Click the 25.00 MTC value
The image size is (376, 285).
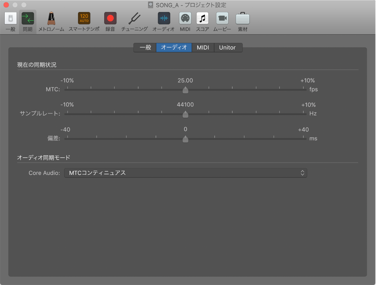click(x=185, y=80)
